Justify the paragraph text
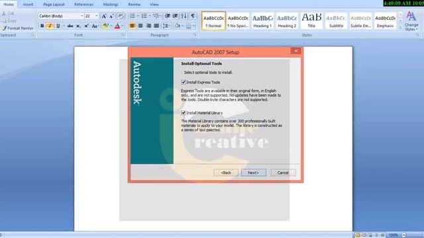424x238 pixels. 156,26
